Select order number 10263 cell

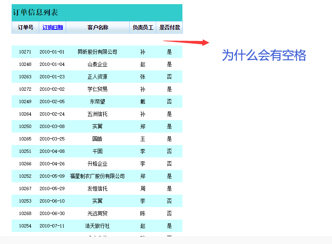[25, 77]
